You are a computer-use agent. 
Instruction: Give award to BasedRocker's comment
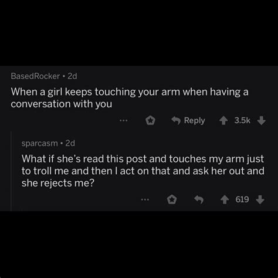pos(150,120)
